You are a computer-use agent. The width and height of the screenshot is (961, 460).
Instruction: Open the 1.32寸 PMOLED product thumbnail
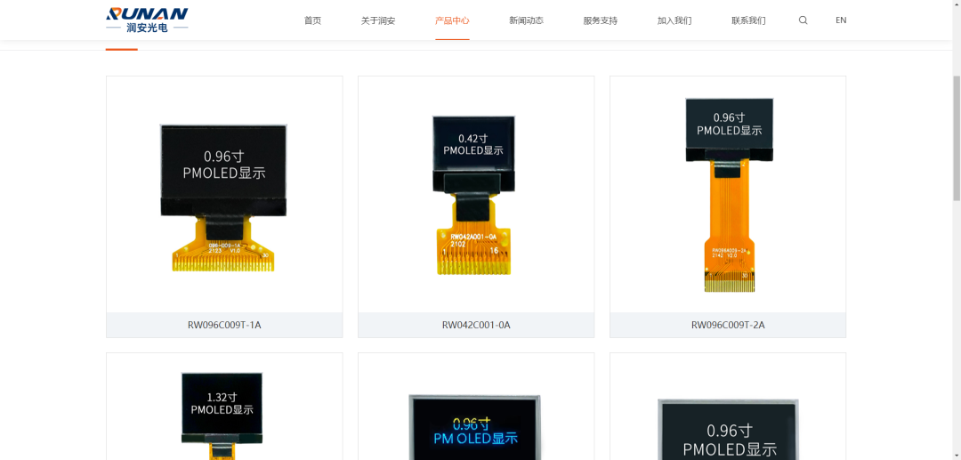click(x=224, y=407)
